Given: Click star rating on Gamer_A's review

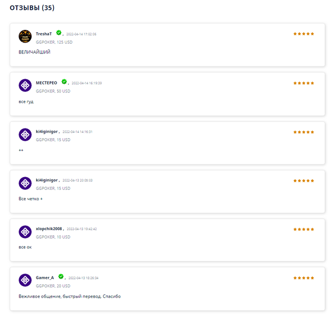Looking at the screenshot, I should 304,278.
